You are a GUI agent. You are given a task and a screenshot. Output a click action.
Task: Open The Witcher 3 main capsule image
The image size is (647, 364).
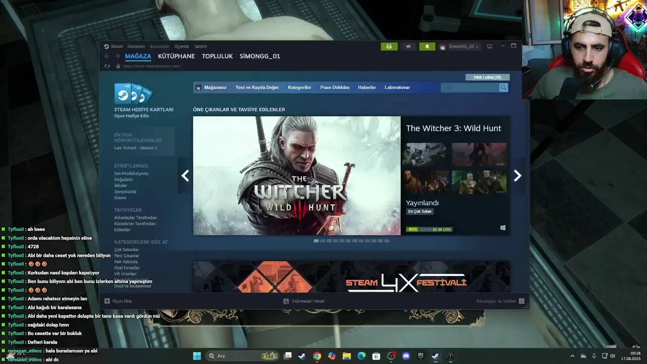(297, 175)
